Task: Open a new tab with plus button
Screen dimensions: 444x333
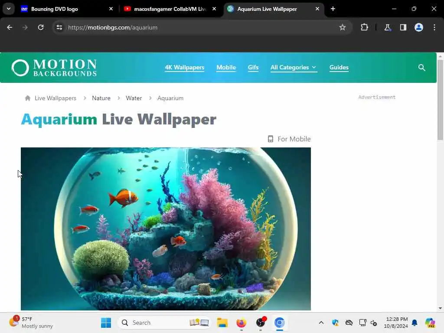Action: click(333, 9)
